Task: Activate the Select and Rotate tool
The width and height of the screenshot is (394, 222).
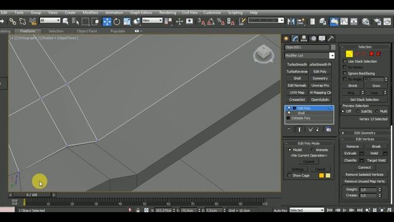Action: pos(117,22)
